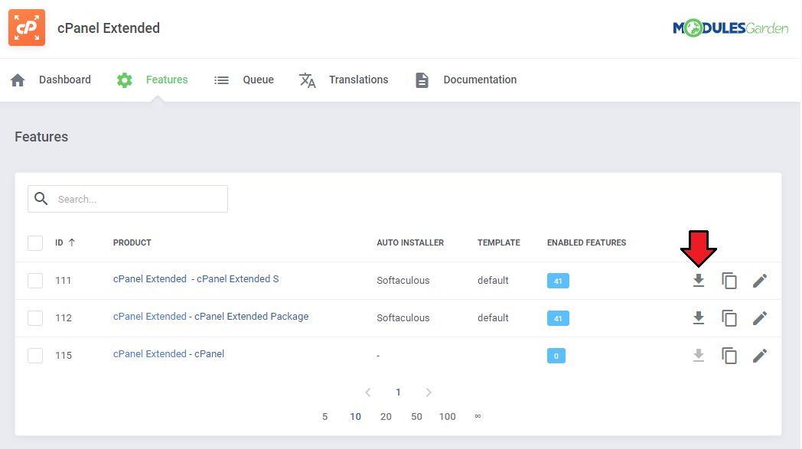The width and height of the screenshot is (802, 449).
Task: Sort by the PRODUCT column header
Action: pos(132,243)
